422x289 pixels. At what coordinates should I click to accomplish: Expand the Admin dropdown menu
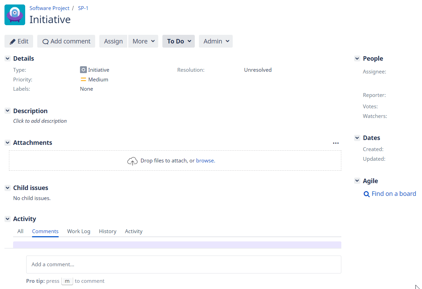[216, 41]
